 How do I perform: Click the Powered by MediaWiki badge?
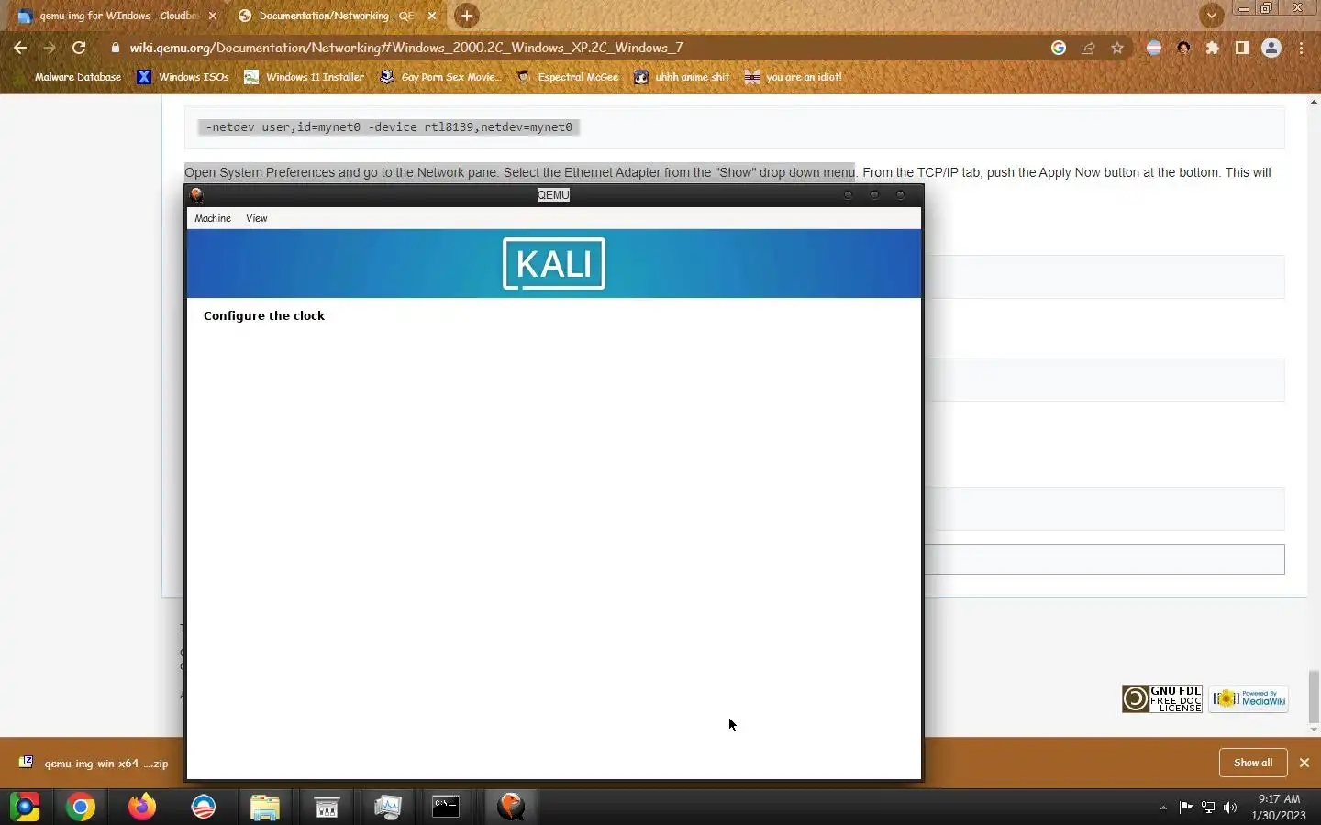tap(1249, 698)
